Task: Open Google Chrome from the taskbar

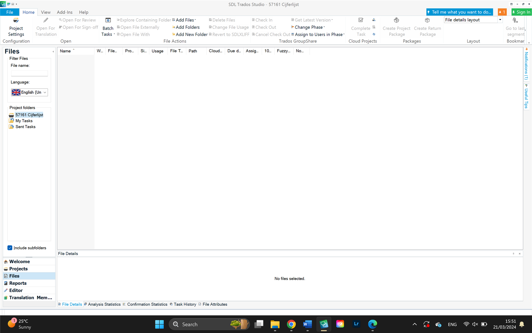Action: click(x=291, y=324)
